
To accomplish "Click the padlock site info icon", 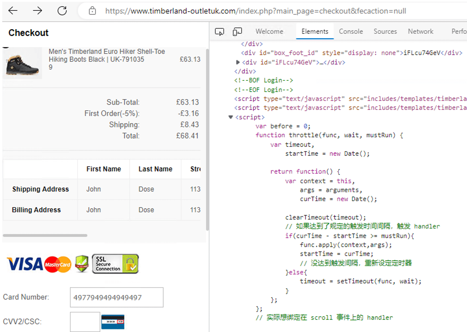I will (x=92, y=11).
